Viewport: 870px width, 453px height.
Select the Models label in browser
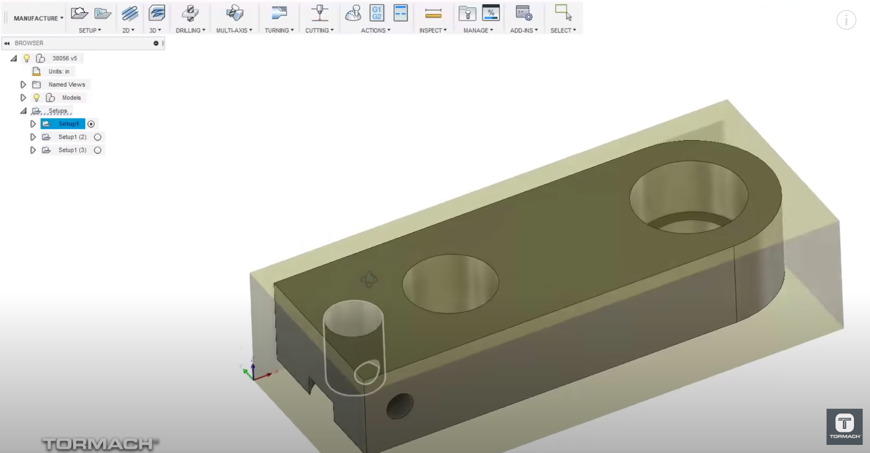pyautogui.click(x=71, y=98)
